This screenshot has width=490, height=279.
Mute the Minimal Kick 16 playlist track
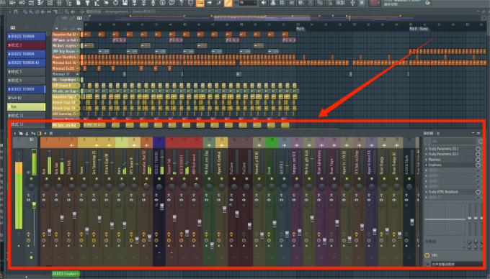point(78,63)
